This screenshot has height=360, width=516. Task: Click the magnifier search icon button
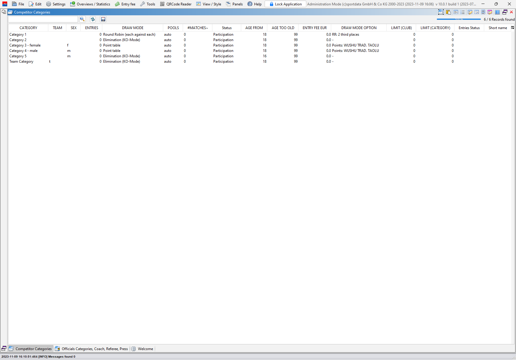click(82, 19)
